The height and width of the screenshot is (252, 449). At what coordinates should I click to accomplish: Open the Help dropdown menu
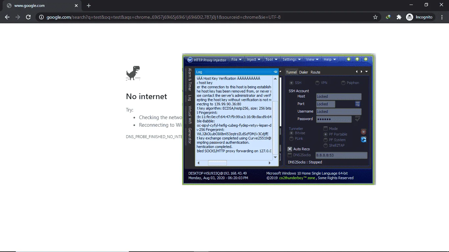[330, 59]
